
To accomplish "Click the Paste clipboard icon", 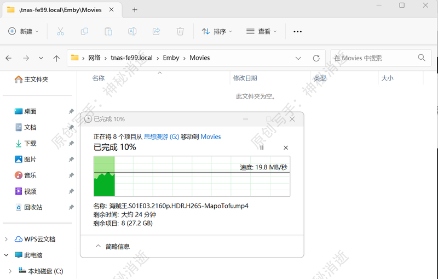I will tap(108, 31).
